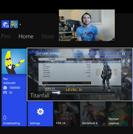Open the Settings gear tile

(40, 114)
